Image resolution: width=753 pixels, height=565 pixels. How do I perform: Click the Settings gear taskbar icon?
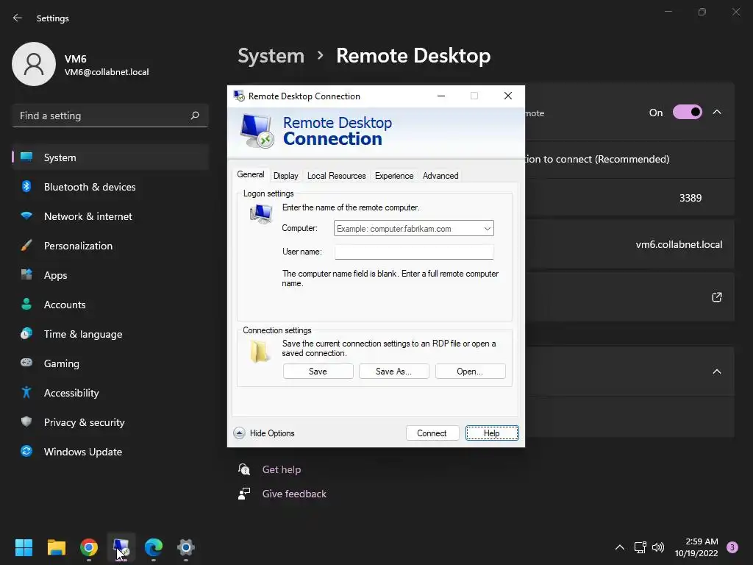186,547
